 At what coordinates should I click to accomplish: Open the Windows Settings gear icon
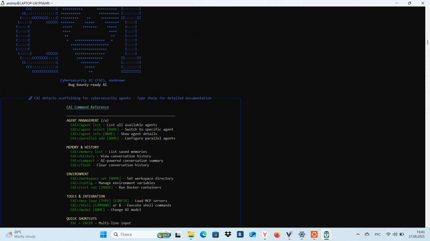[302, 234]
